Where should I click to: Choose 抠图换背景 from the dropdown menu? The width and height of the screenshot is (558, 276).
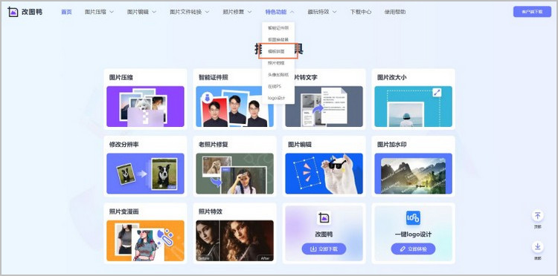(278, 39)
